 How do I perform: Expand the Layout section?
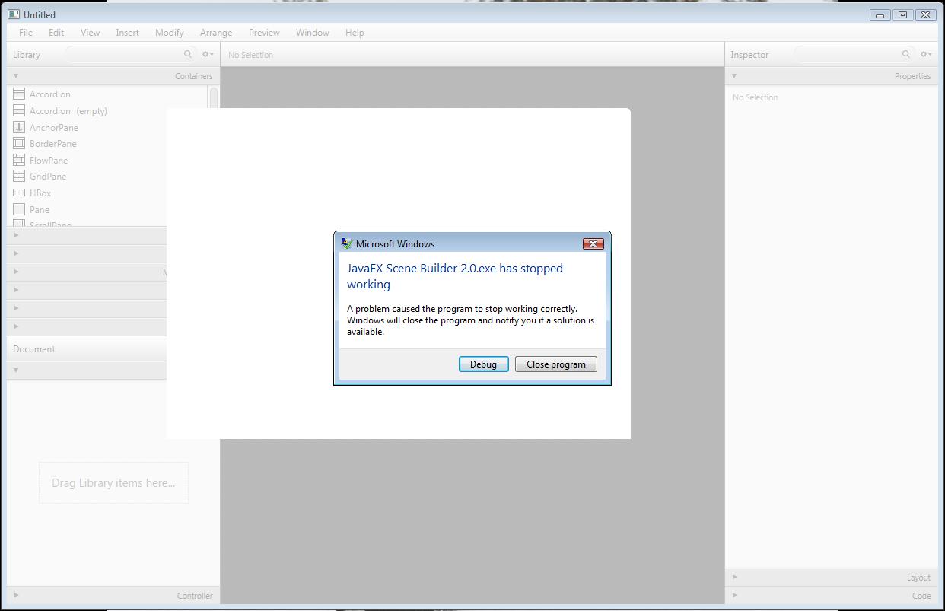pyautogui.click(x=734, y=578)
